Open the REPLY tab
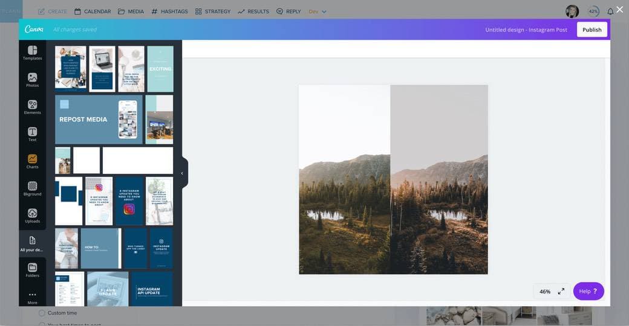Image resolution: width=629 pixels, height=326 pixels. (x=289, y=11)
